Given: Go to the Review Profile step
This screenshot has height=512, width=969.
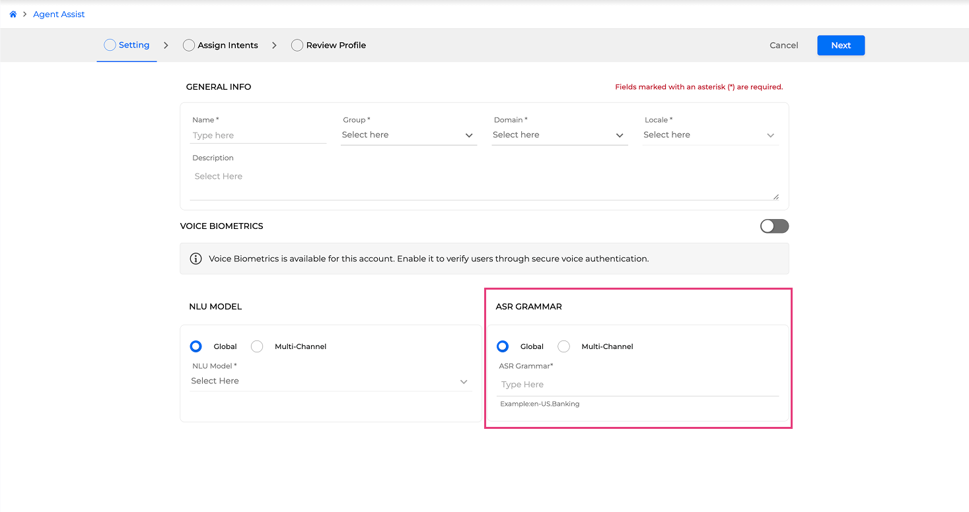Looking at the screenshot, I should click(336, 46).
